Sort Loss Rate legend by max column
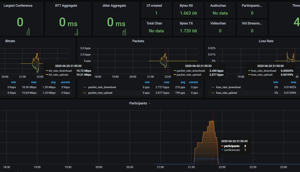The height and width of the screenshot is (172, 300). coord(293,82)
